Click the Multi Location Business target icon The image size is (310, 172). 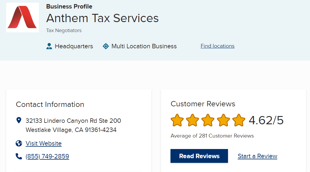(x=106, y=46)
